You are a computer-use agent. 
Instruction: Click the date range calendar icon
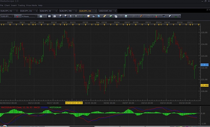pyautogui.click(x=41, y=16)
